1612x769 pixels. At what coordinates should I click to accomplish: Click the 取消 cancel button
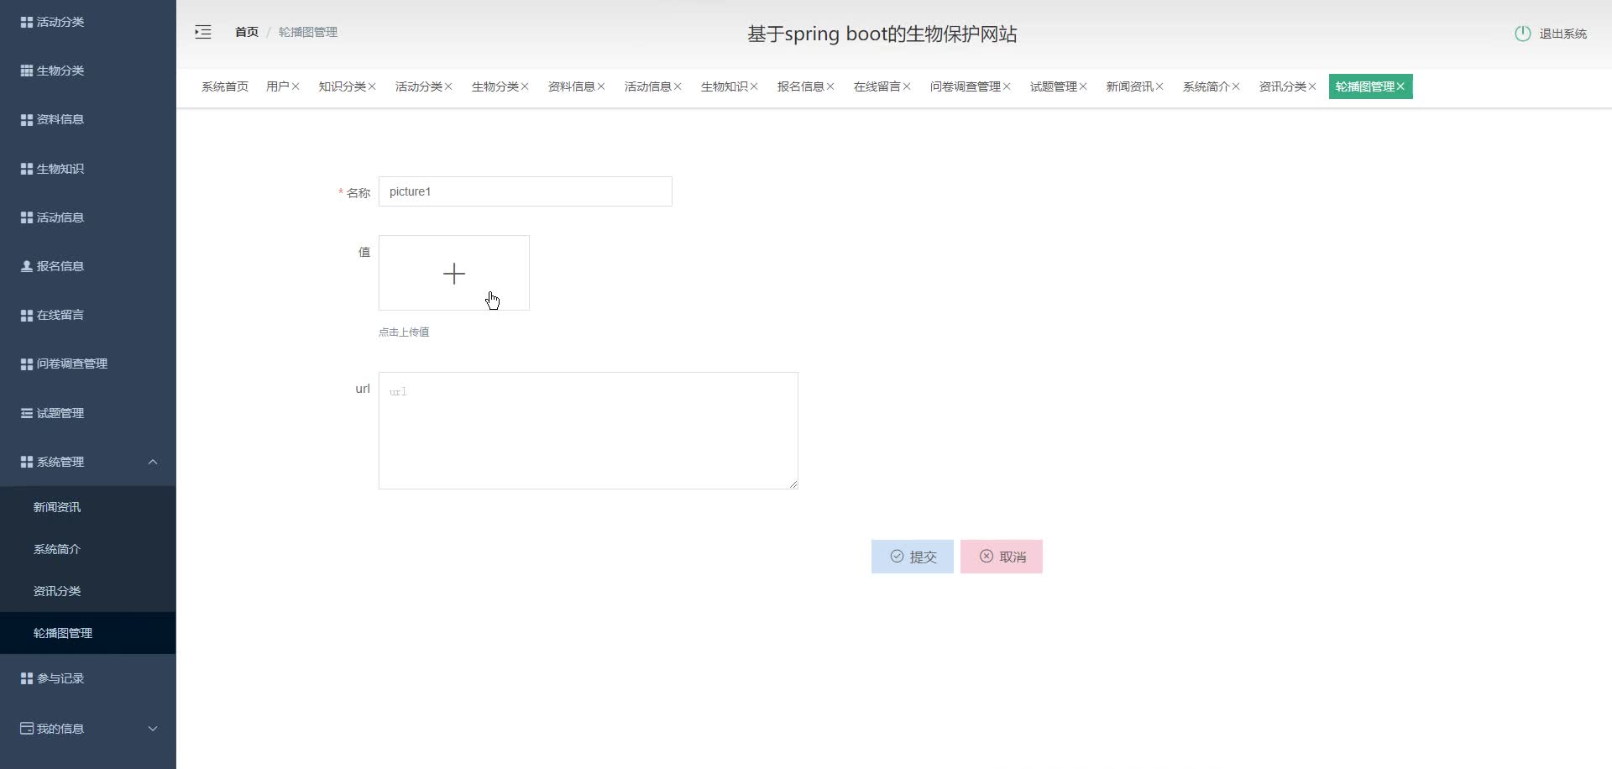click(1002, 557)
